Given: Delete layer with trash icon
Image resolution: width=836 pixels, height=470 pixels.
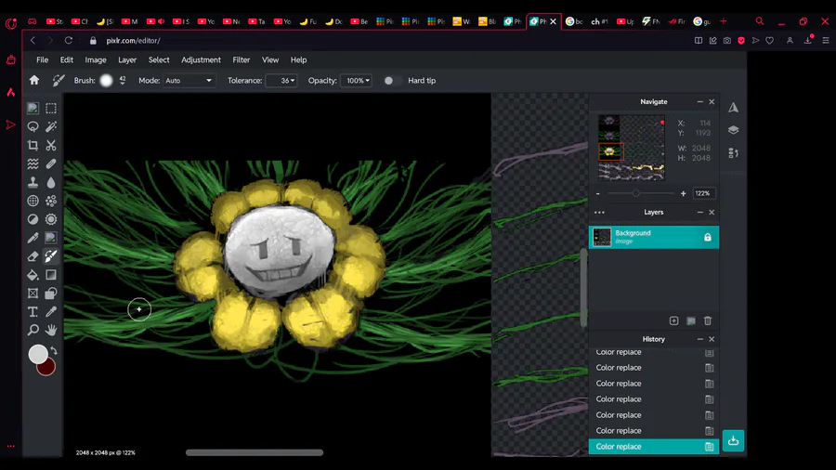Looking at the screenshot, I should coord(708,320).
